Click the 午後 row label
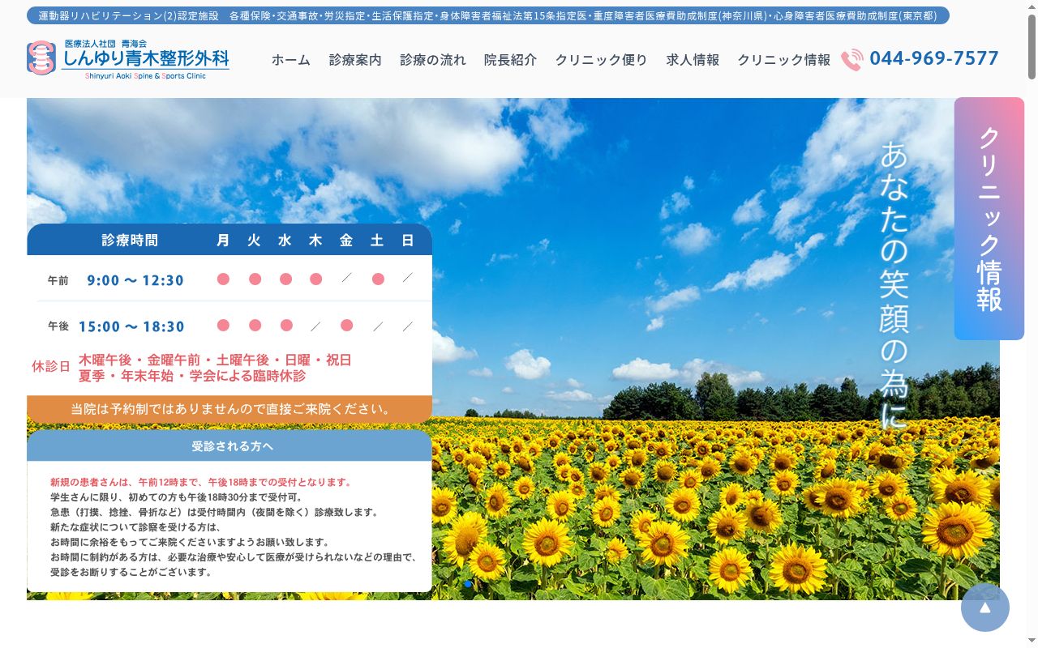The width and height of the screenshot is (1038, 648). pos(58,326)
